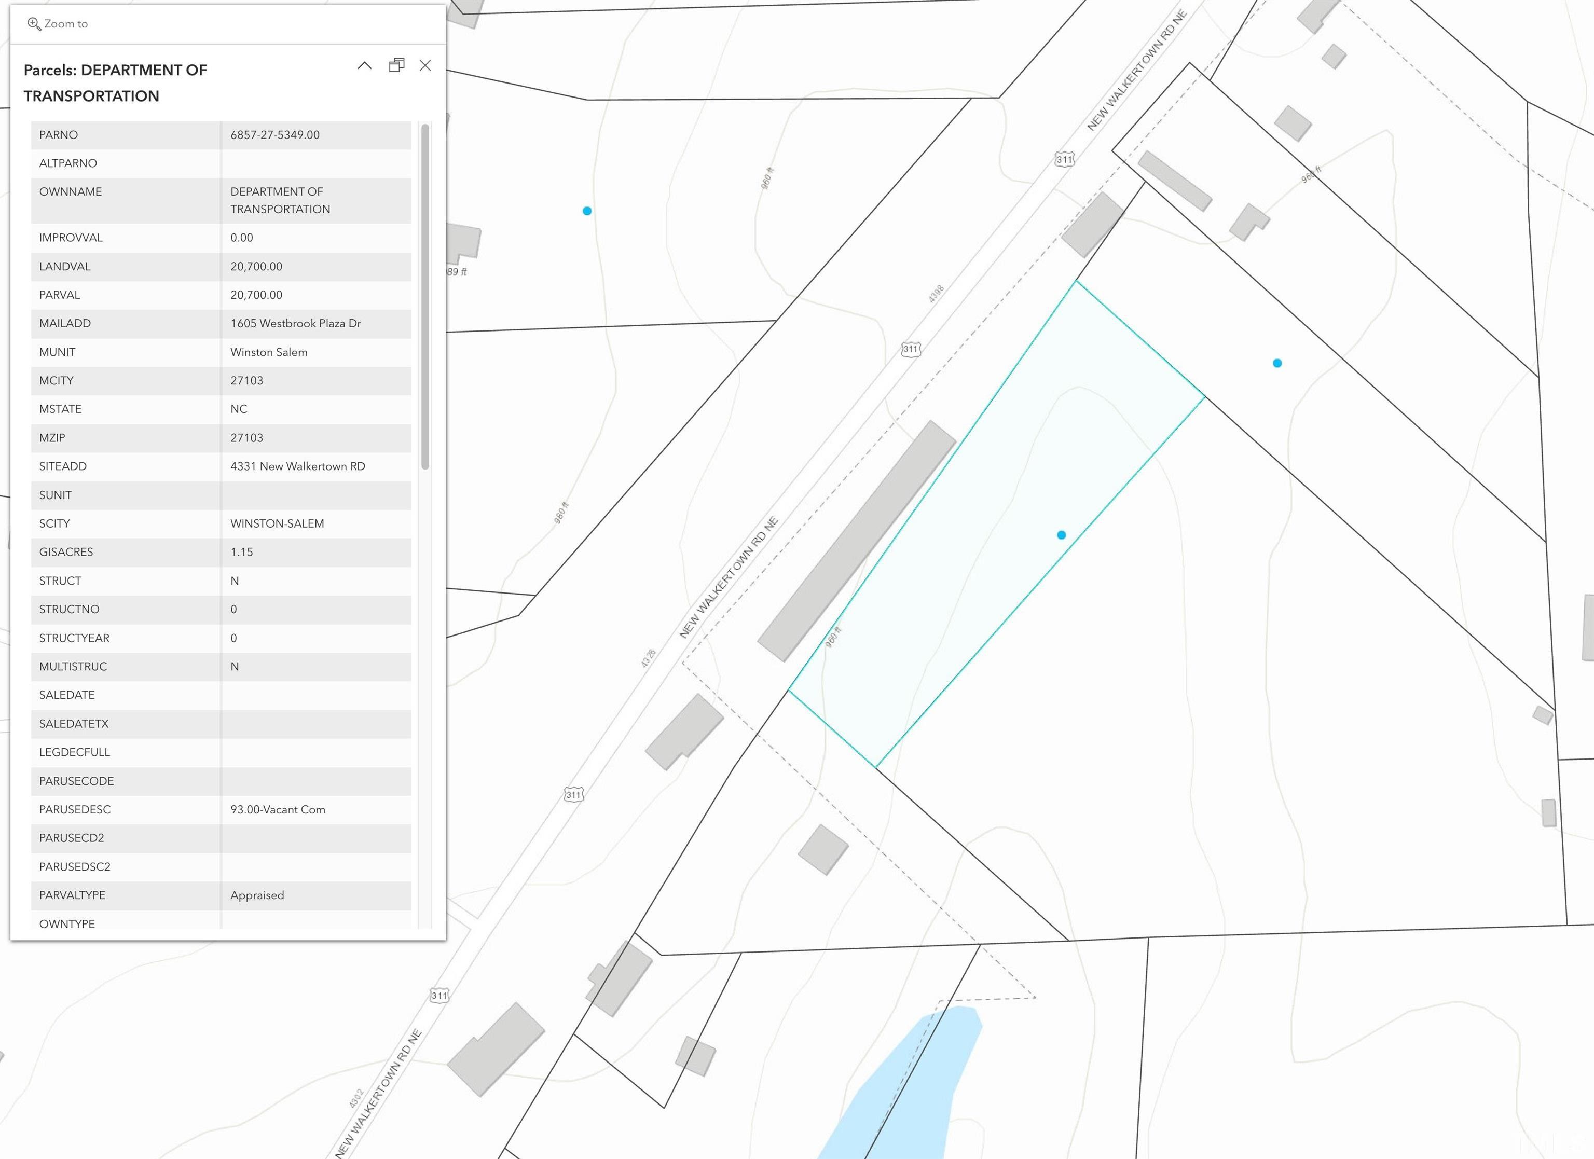Screen dimensions: 1594x1159
Task: Click the MAILADD value 1605 Westbrook Plaza Dr
Action: point(295,323)
